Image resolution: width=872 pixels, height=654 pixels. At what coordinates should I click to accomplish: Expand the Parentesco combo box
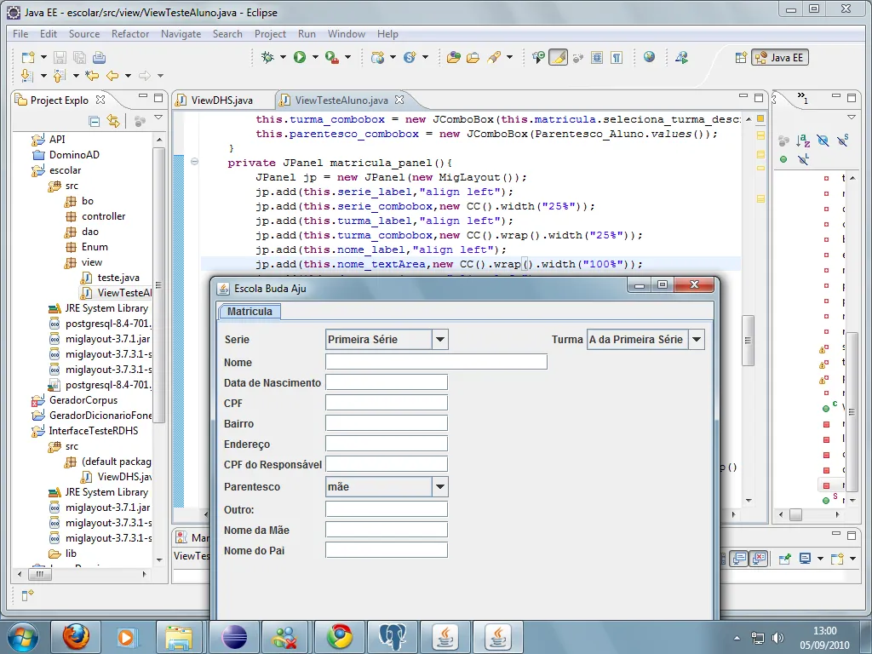(x=439, y=487)
